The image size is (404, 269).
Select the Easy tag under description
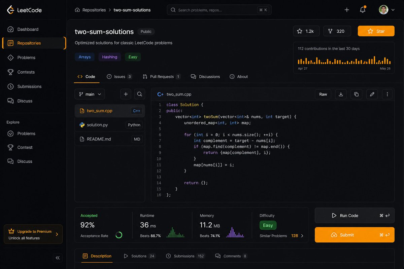(x=133, y=57)
